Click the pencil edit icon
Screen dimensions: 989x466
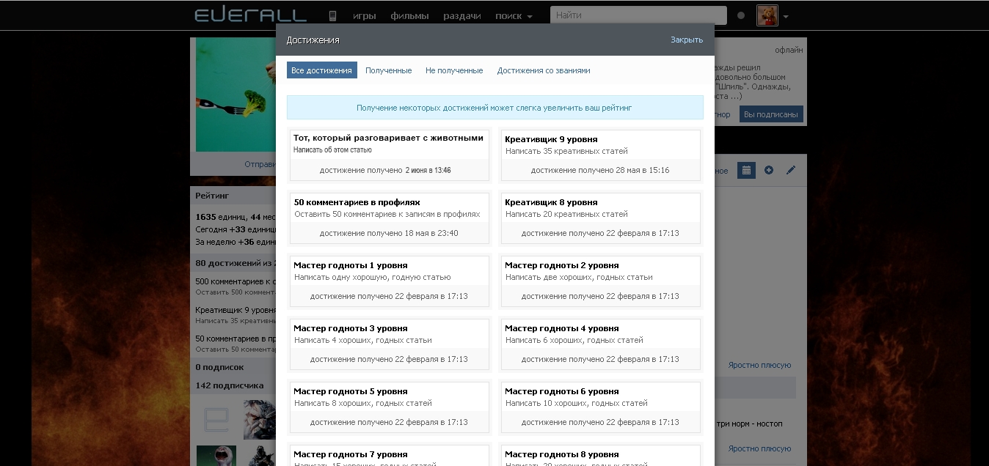tap(791, 170)
